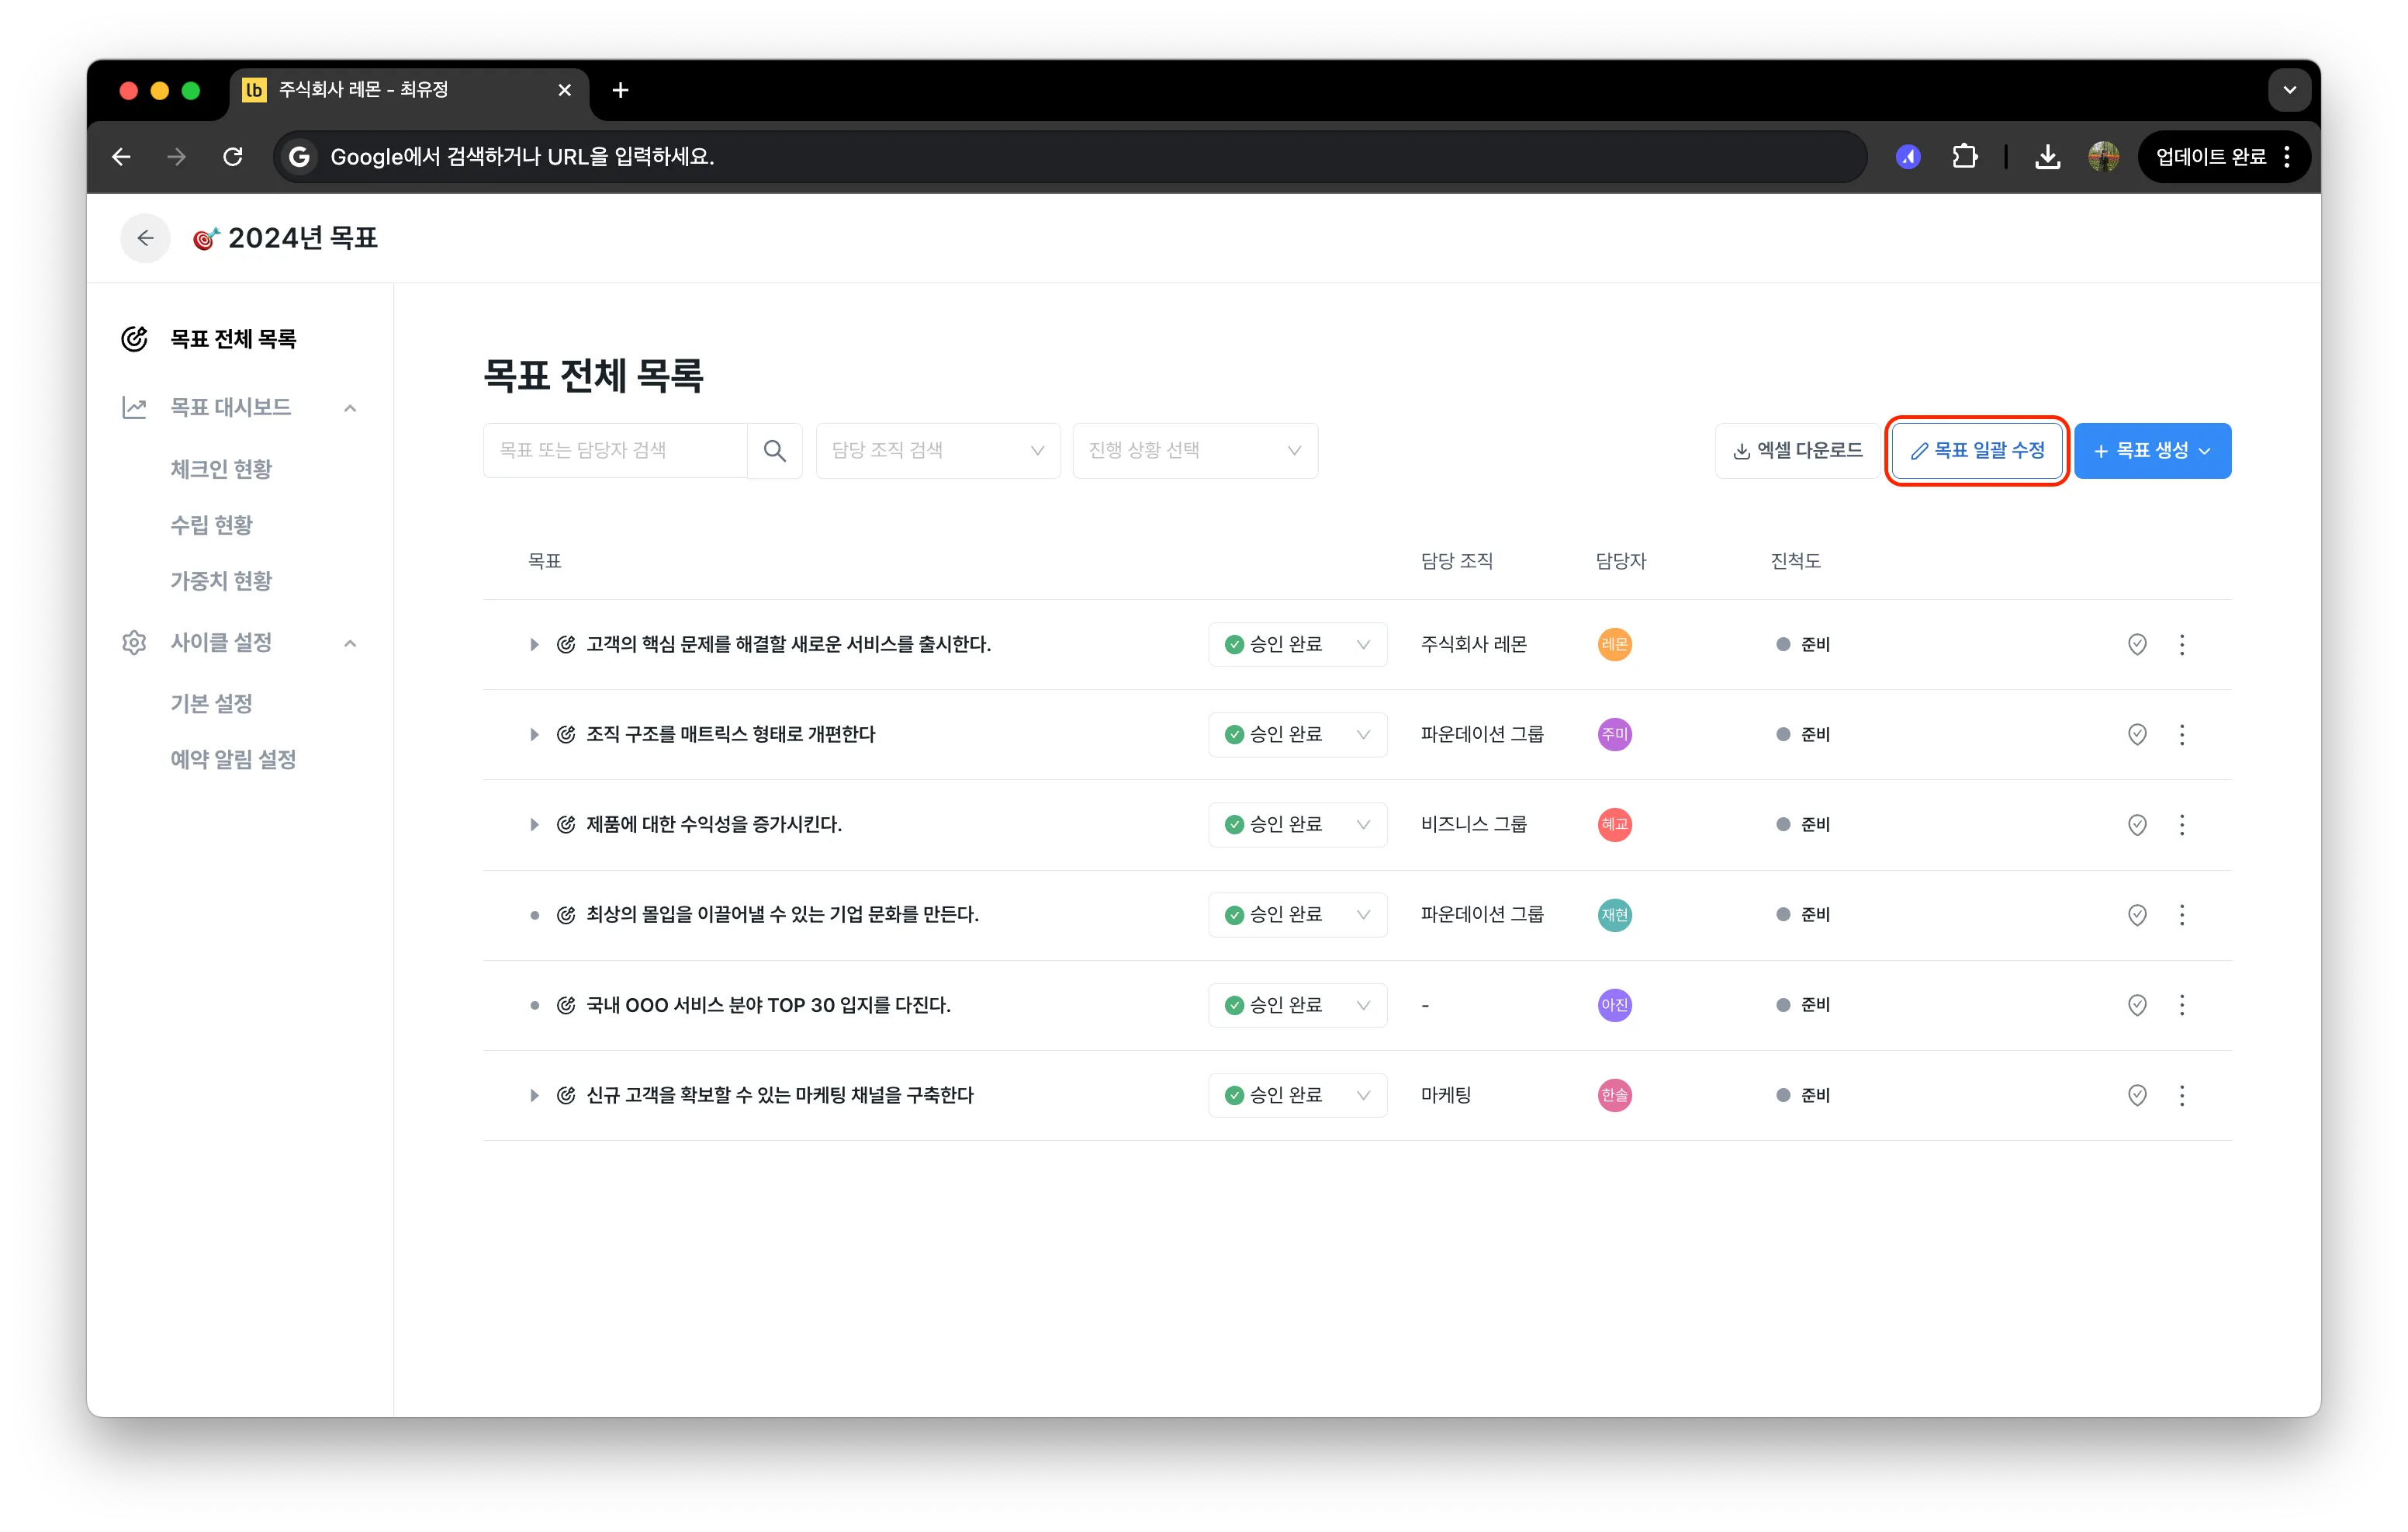The width and height of the screenshot is (2408, 1532).
Task: Click shield check icon in 최상의 몰입 row
Action: click(2137, 914)
